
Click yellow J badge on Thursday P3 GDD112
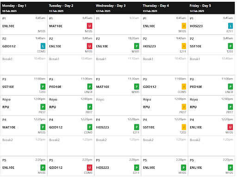[x=184, y=86]
